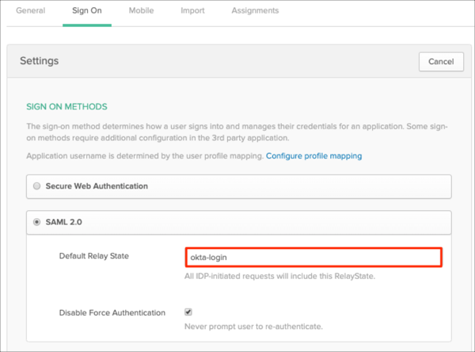The width and height of the screenshot is (475, 352).
Task: Click the Settings panel title
Action: (x=39, y=60)
